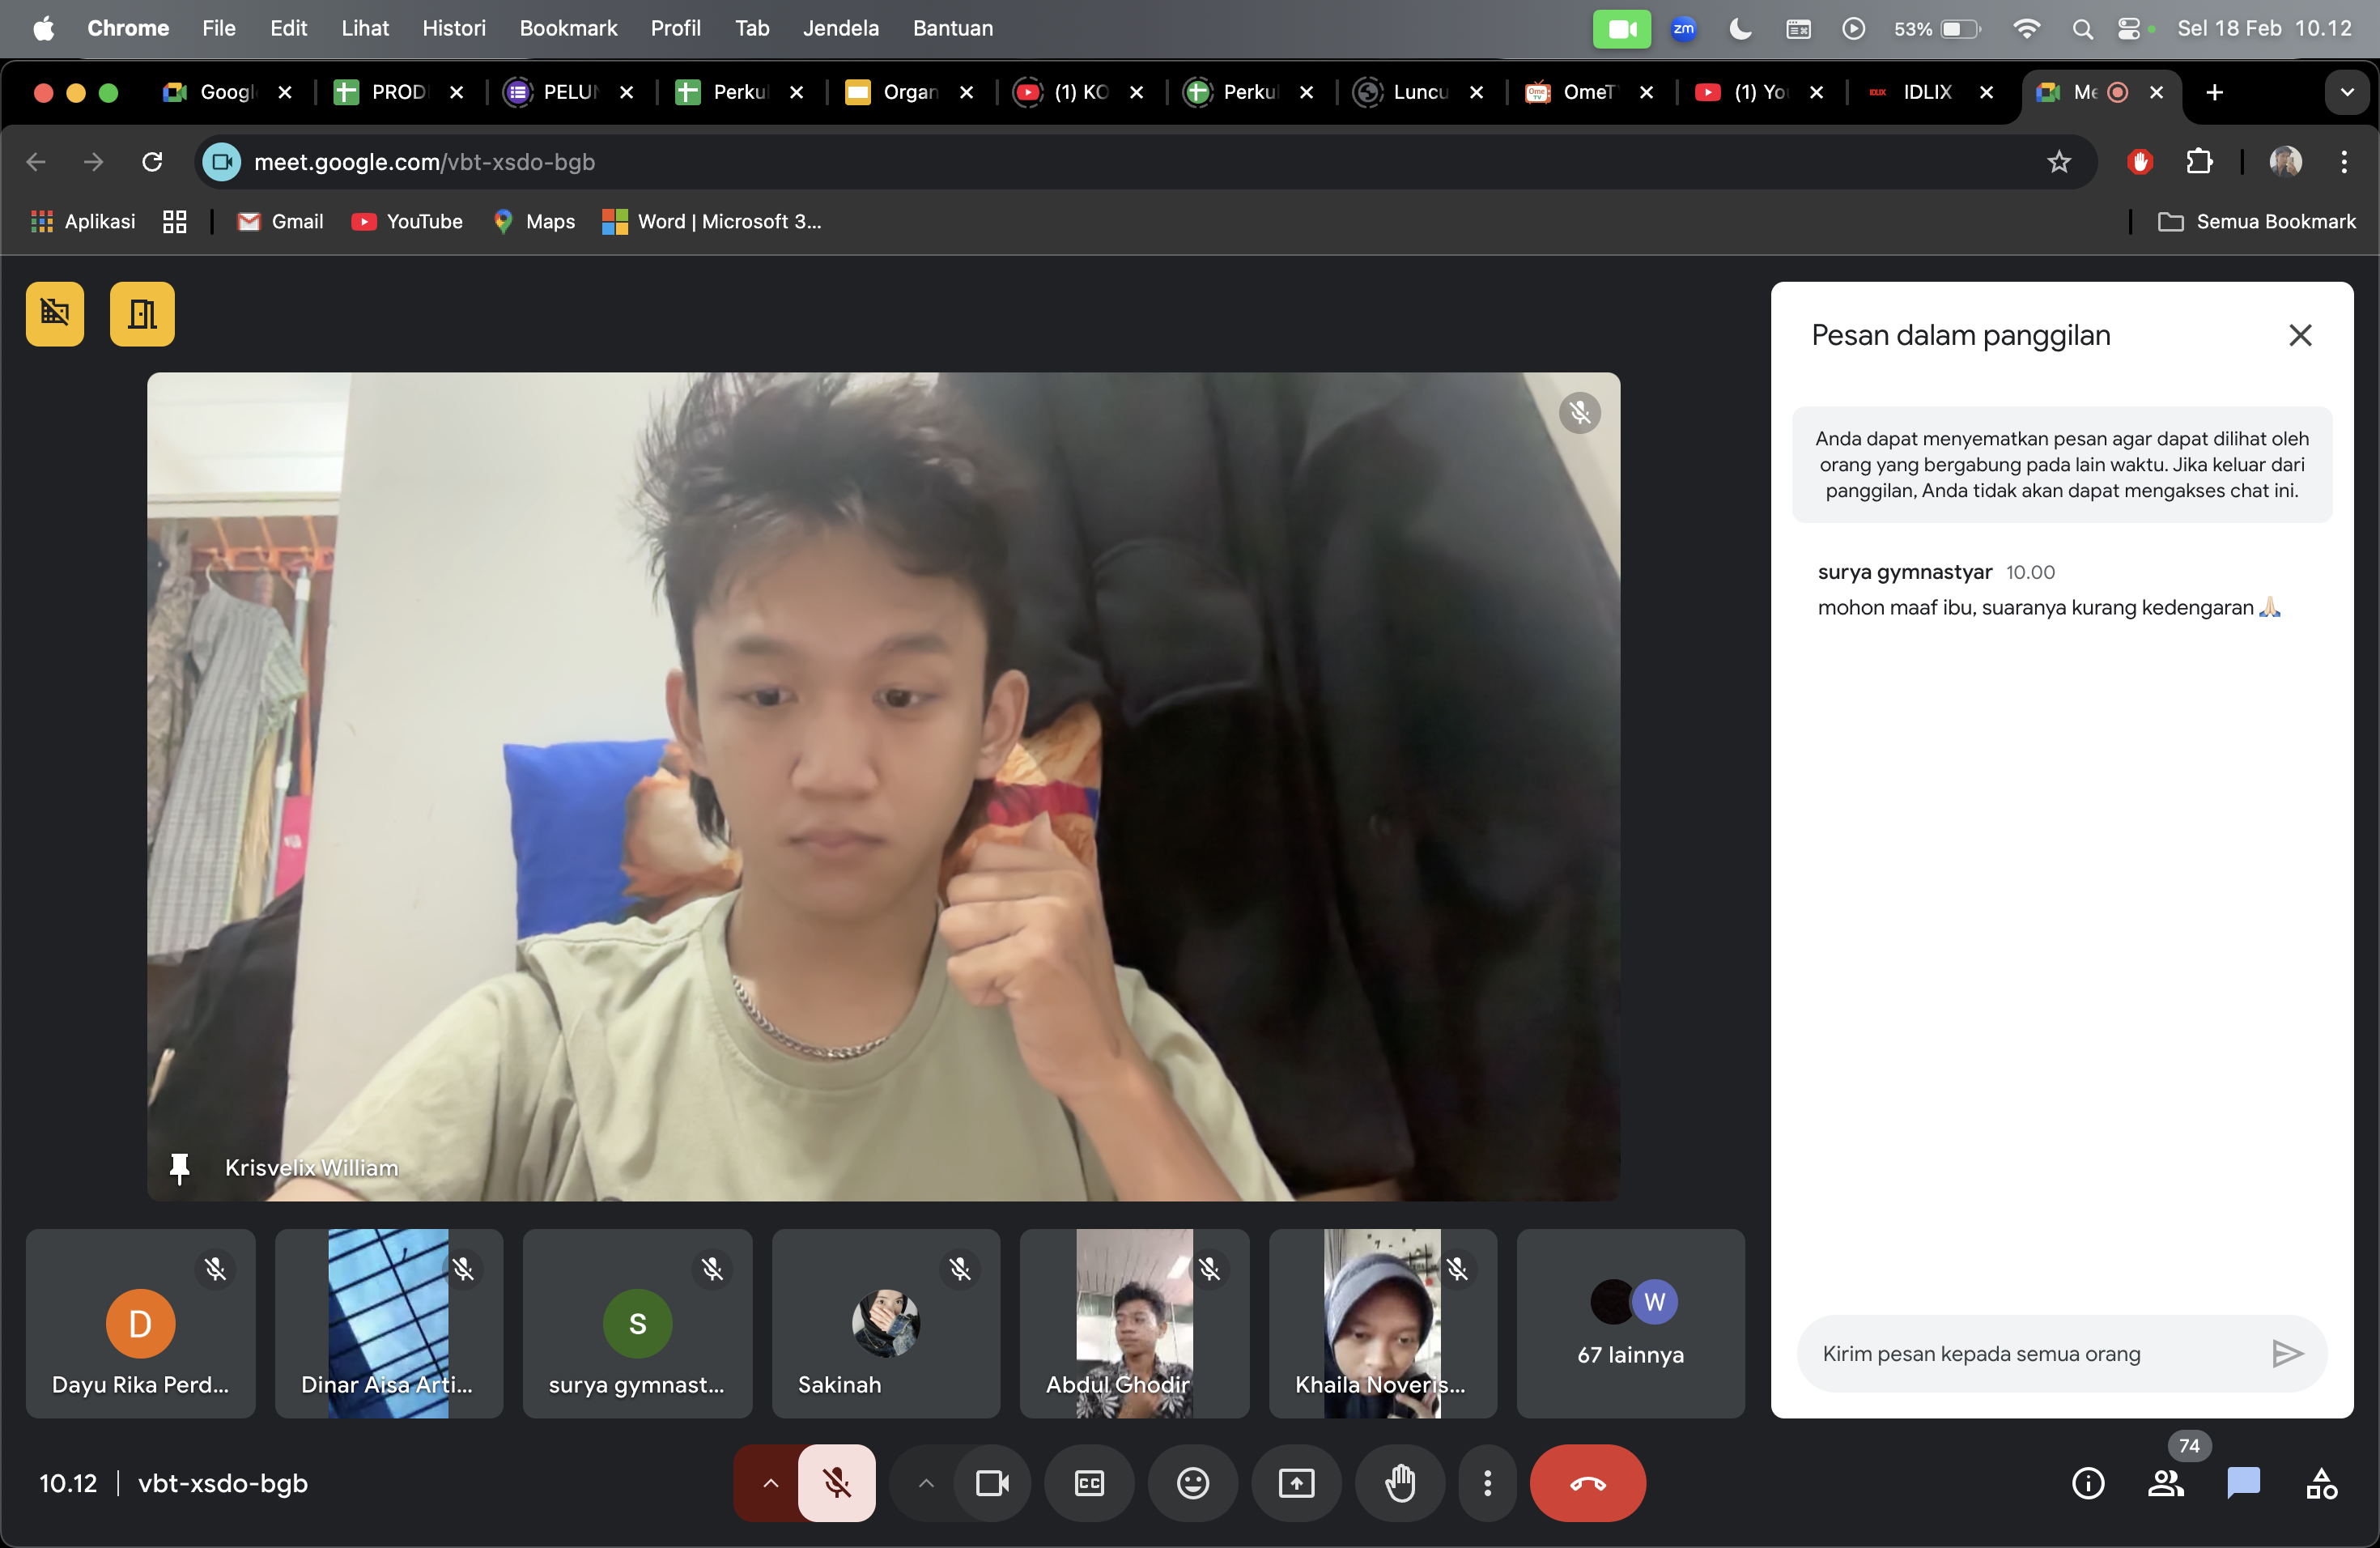Open meeting details info icon
The height and width of the screenshot is (1548, 2380).
point(2087,1483)
